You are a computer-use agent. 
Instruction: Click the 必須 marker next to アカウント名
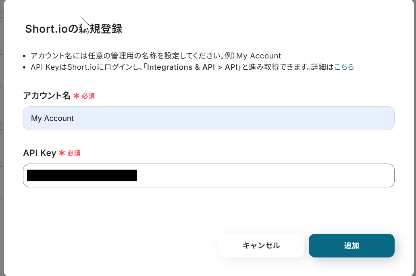pyautogui.click(x=88, y=96)
